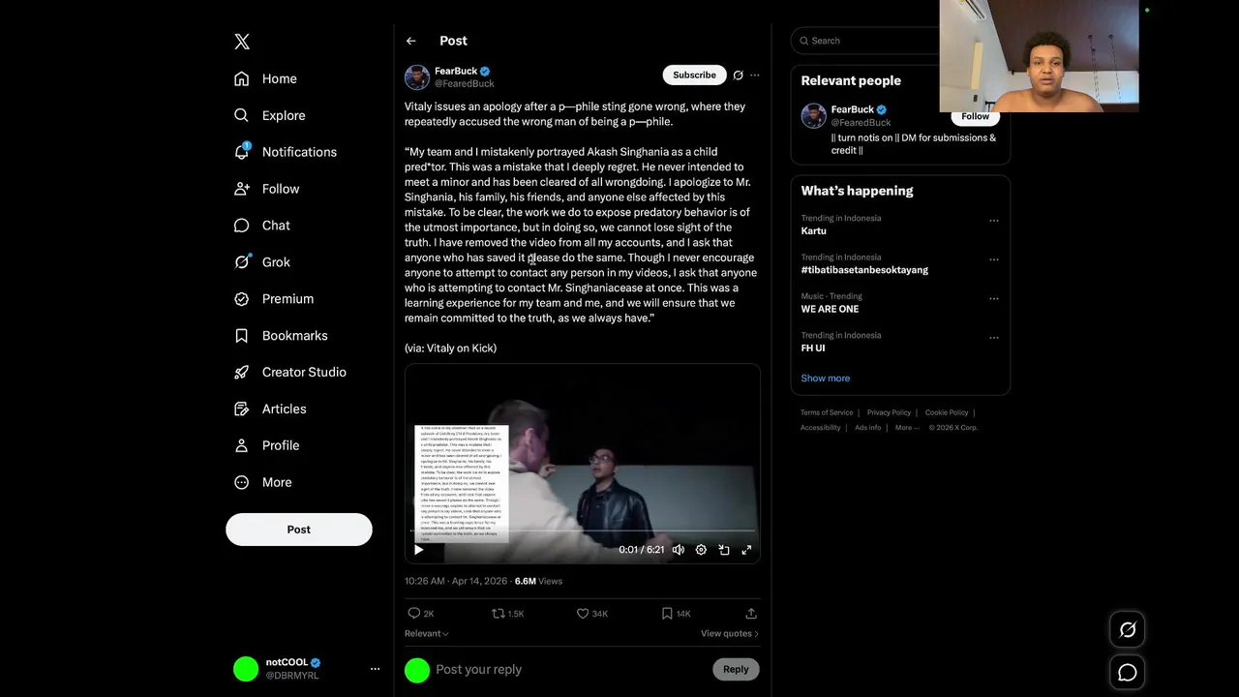Click the Articles sidebar icon
Screen dimensions: 1239x697
[242, 409]
